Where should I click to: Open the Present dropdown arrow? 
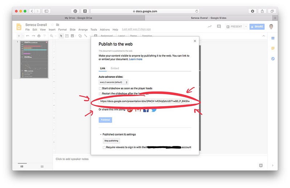(x=246, y=26)
